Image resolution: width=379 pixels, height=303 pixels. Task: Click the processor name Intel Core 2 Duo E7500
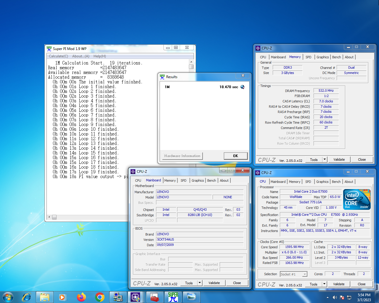[311, 191]
